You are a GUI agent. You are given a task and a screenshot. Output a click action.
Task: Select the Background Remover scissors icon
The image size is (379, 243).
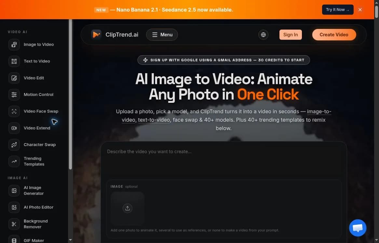[14, 224]
